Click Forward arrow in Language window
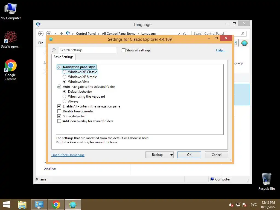280x210 pixels. tap(49, 34)
